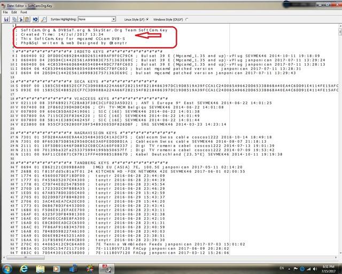Viewport: 342px width, 274px height.
Task: Click the 'bulsat mgcamd patched version' line with 0604 06
Action: (158, 68)
